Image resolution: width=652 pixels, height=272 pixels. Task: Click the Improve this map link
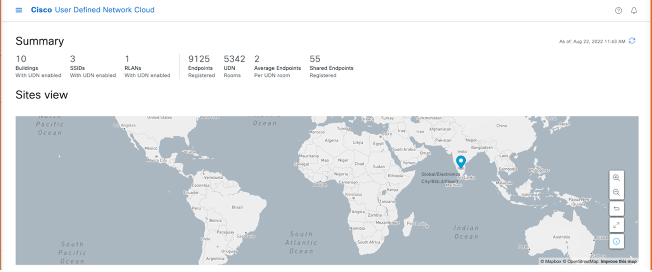[x=618, y=262]
